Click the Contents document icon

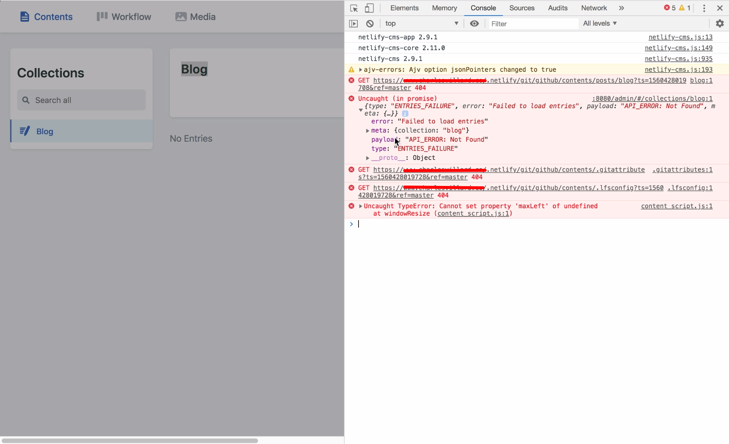(25, 17)
